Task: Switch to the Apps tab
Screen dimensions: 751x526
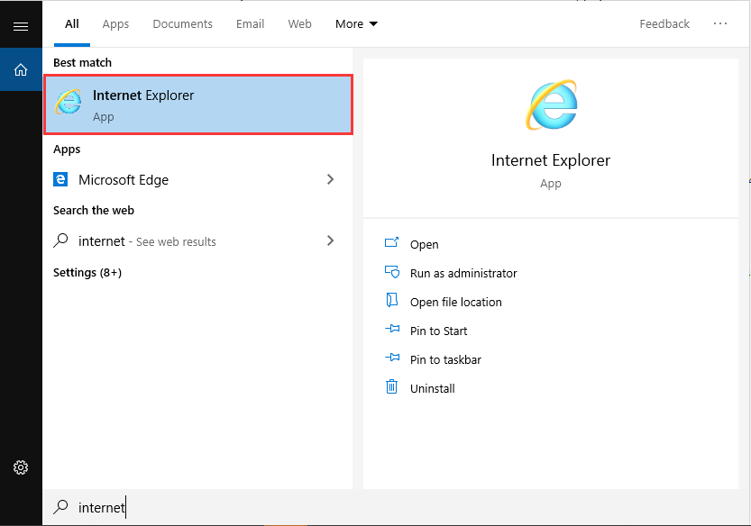Action: click(x=115, y=24)
